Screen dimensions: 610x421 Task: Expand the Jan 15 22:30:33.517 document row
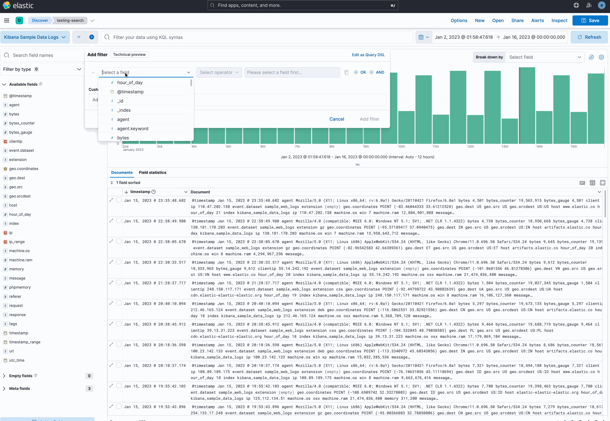(111, 262)
